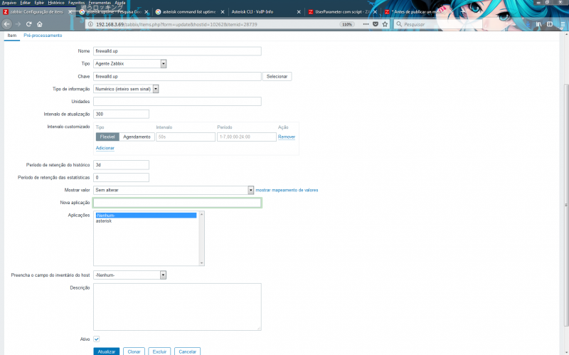Viewport: 569px width, 355px height.
Task: Click the Nova aplicação input field
Action: [177, 203]
